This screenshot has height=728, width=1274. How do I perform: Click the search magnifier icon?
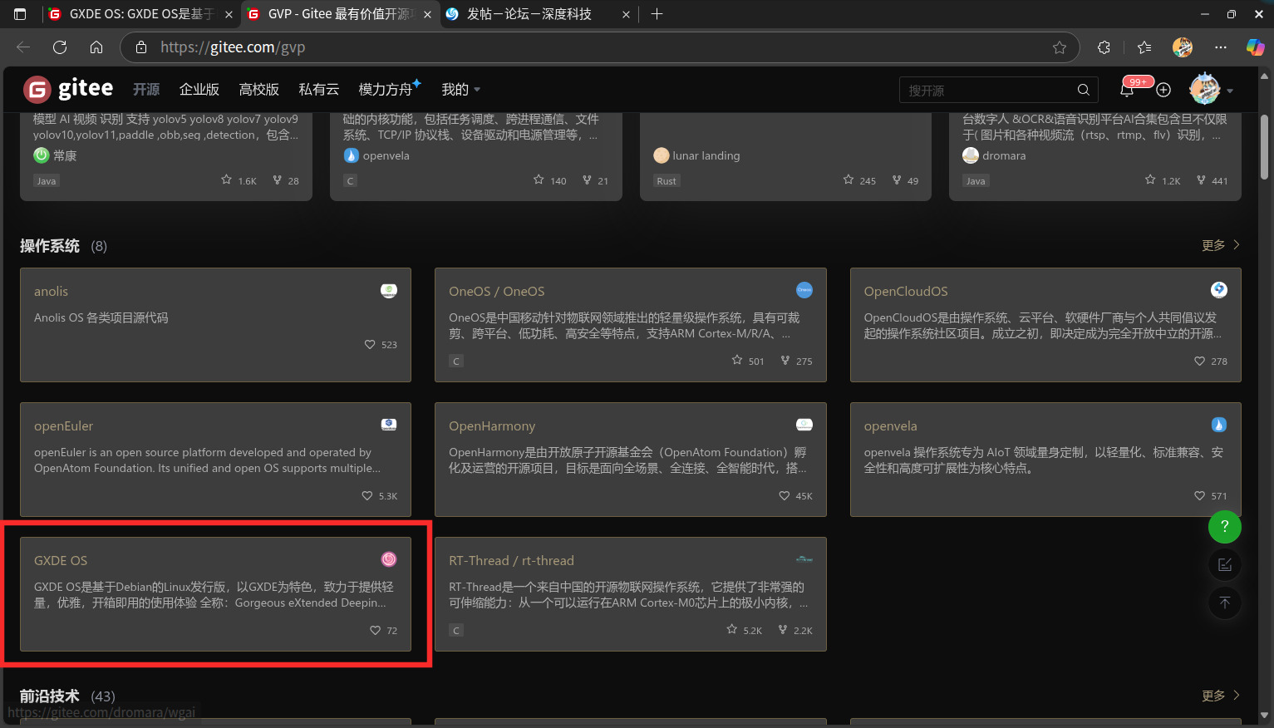tap(1083, 90)
